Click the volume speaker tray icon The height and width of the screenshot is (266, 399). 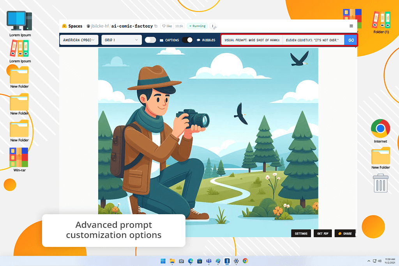pos(380,261)
